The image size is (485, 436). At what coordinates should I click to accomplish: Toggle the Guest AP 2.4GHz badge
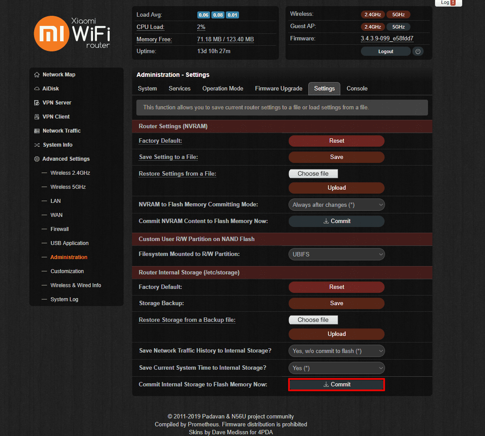(x=373, y=26)
